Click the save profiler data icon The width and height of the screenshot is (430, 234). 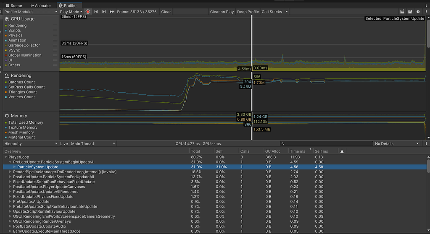click(410, 12)
